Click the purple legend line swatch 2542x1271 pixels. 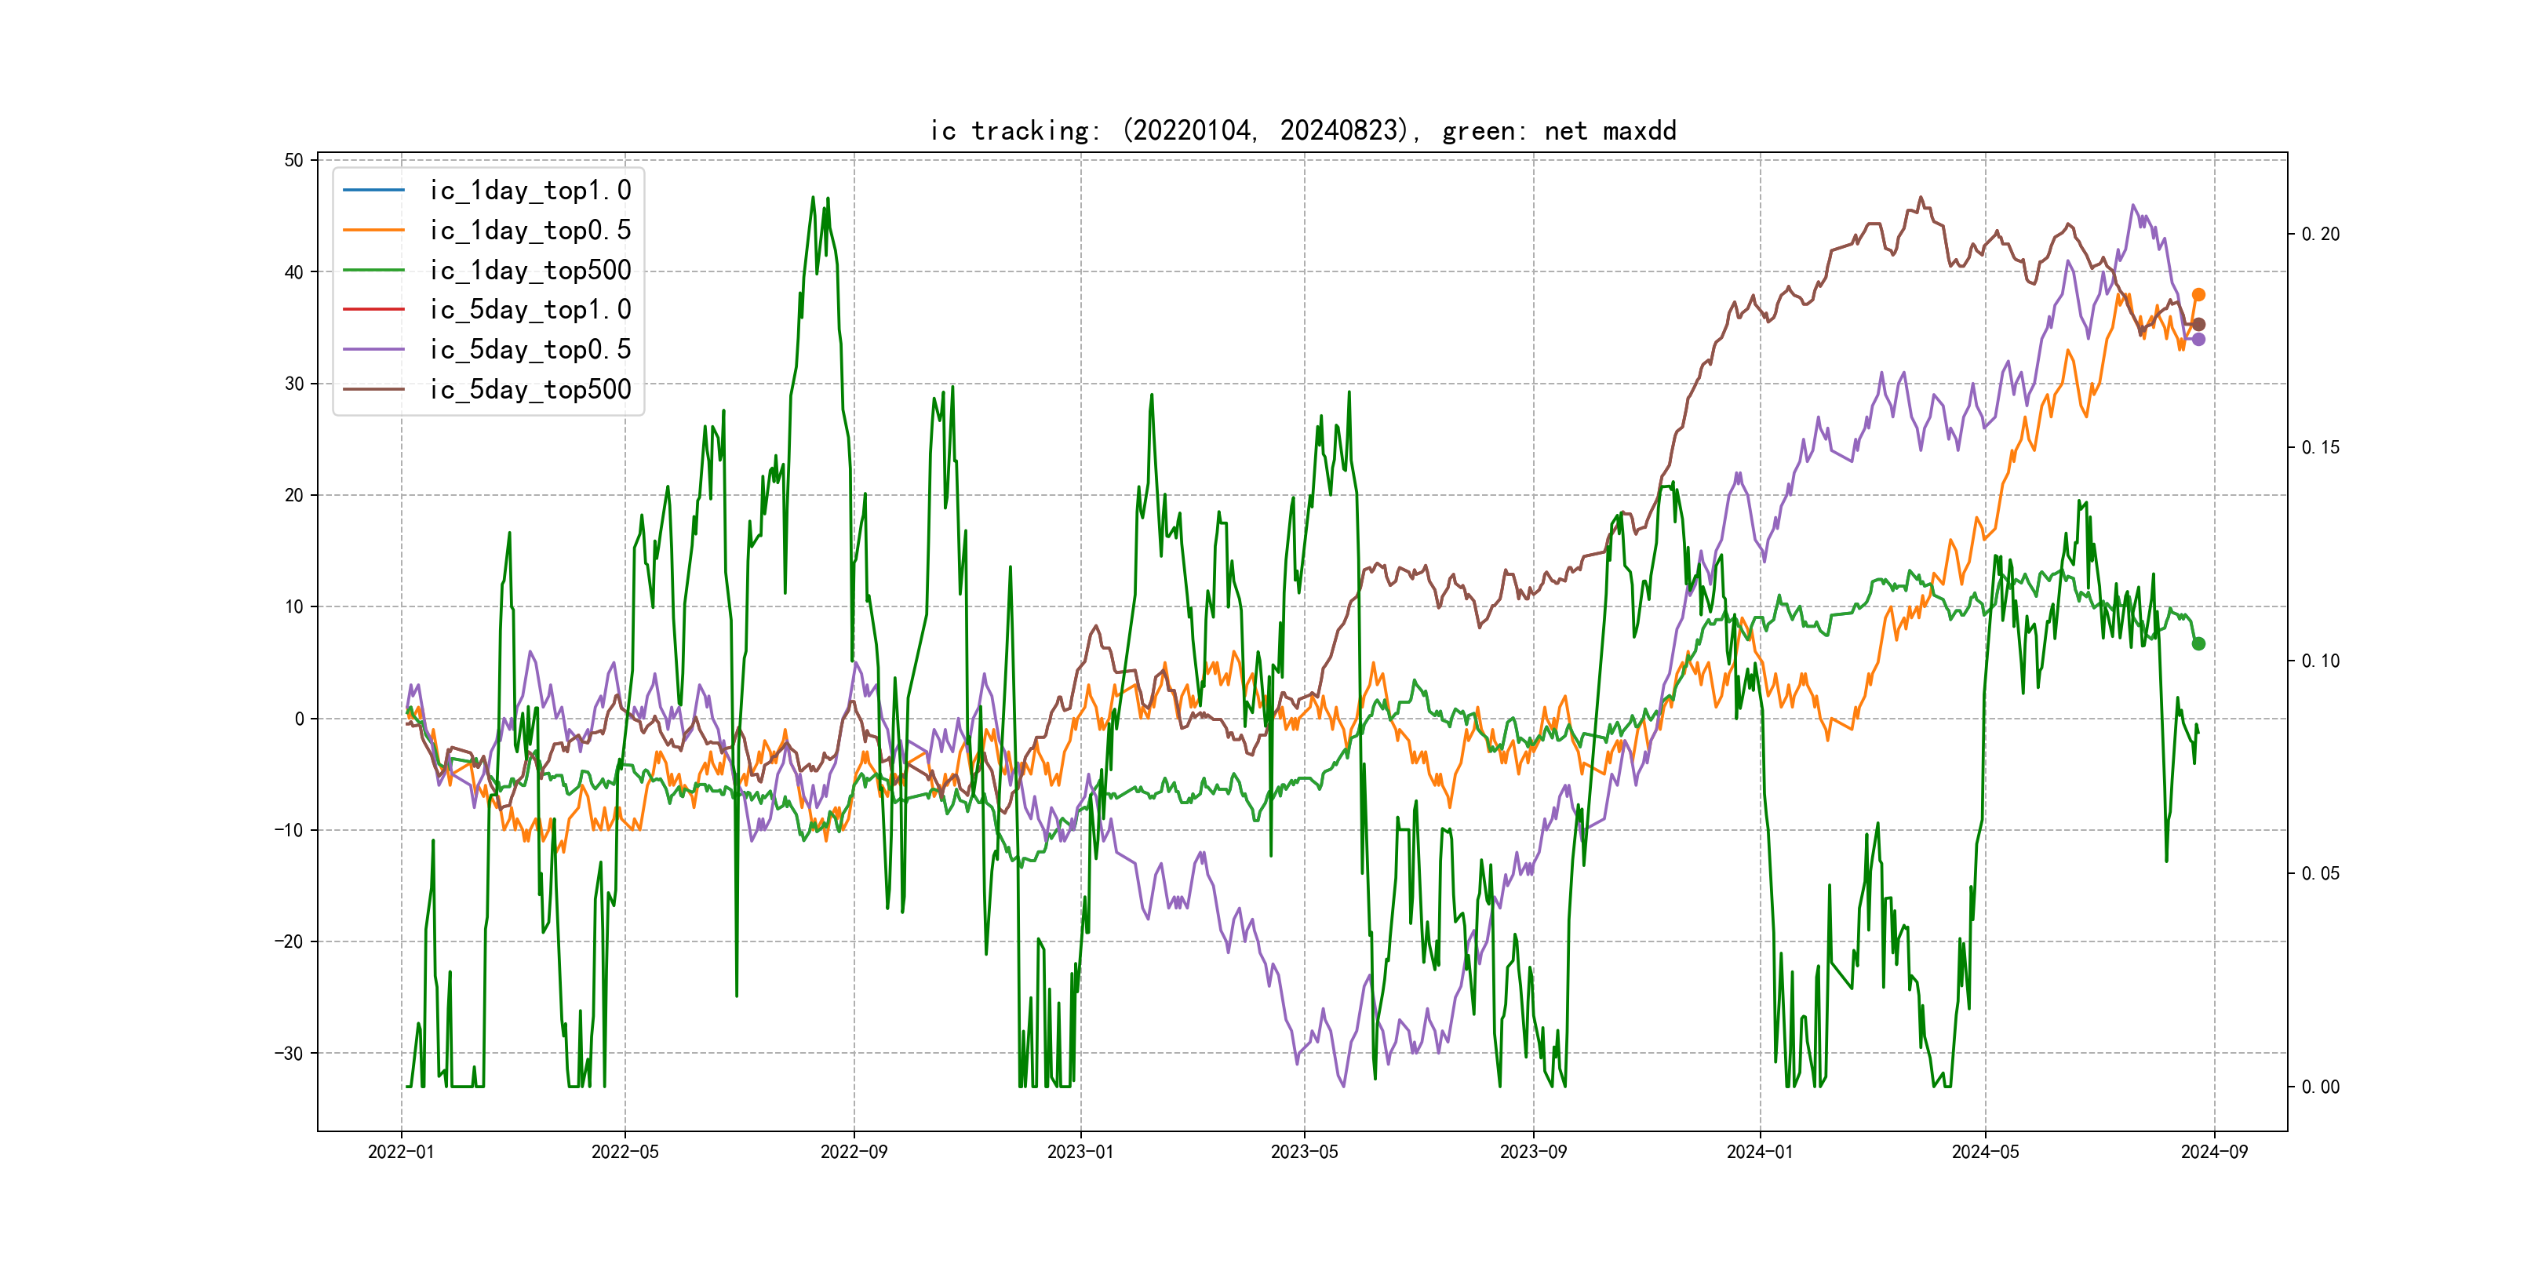(373, 349)
